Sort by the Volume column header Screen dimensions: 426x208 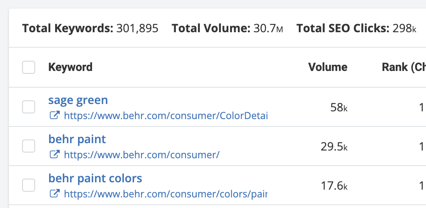coord(327,67)
